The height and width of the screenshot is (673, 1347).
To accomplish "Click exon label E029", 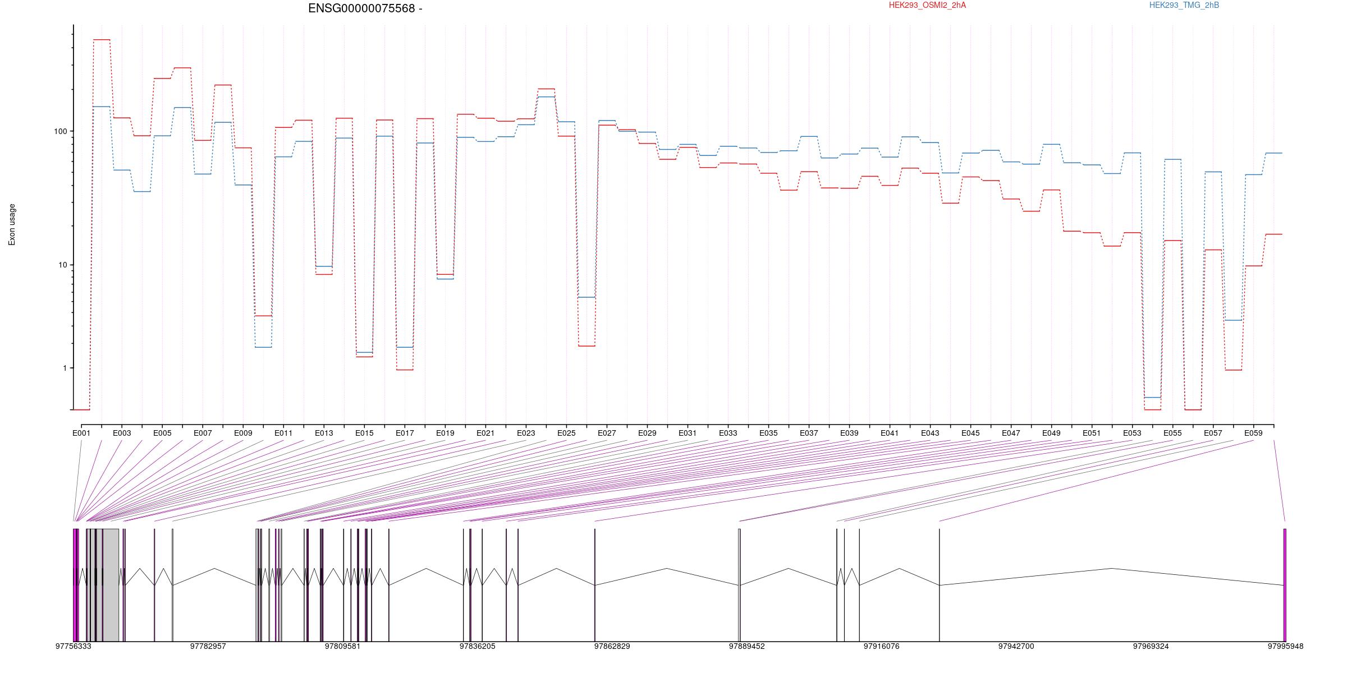I will [647, 433].
